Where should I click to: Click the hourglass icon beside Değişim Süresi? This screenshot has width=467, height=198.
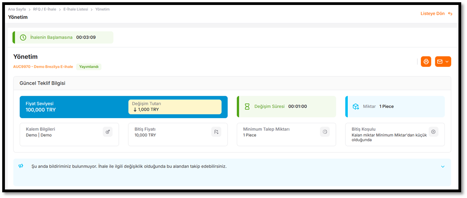[247, 107]
